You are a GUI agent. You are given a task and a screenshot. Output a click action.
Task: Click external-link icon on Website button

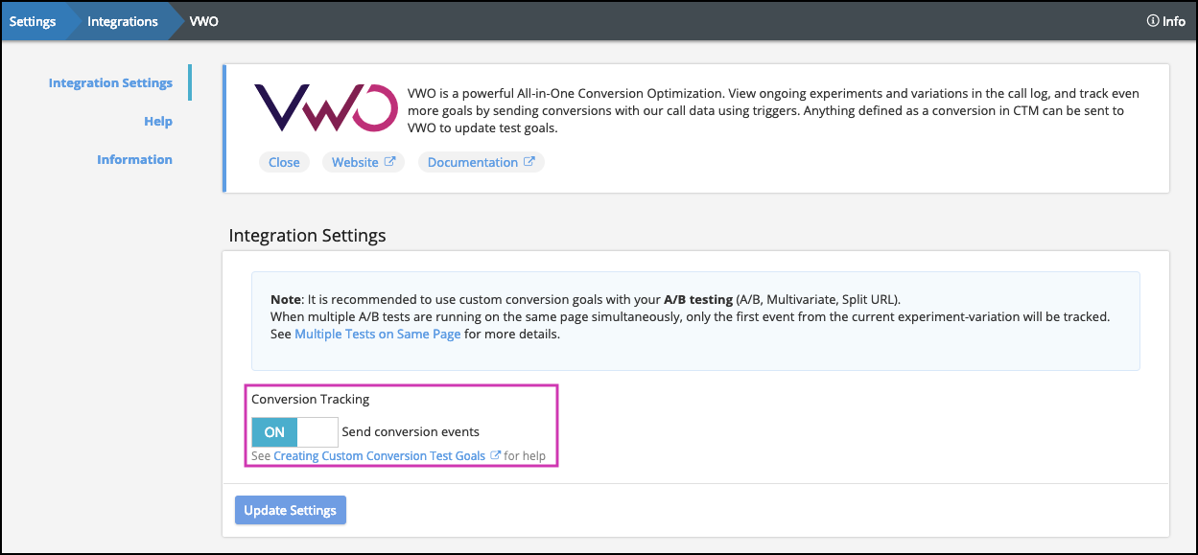[389, 162]
